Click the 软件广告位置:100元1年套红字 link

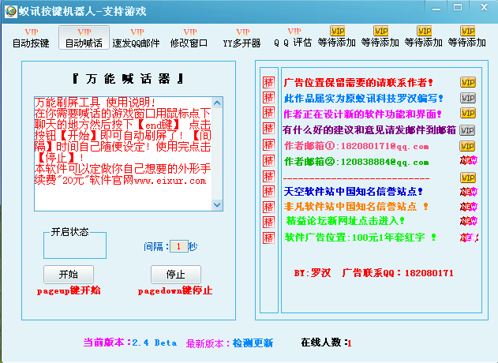[x=360, y=238]
